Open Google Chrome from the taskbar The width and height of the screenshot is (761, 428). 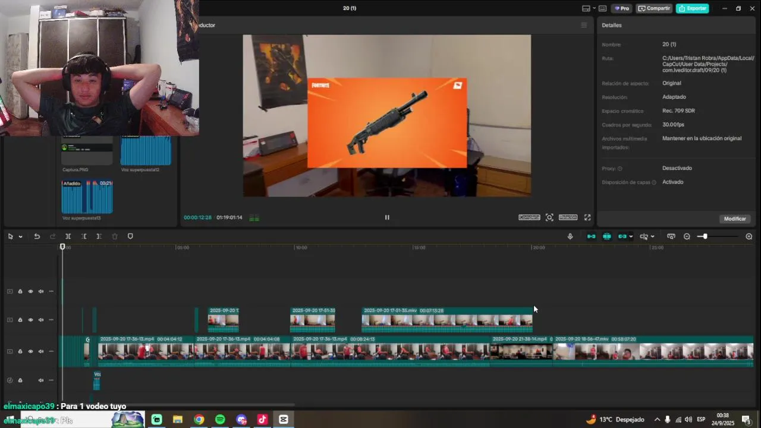click(x=199, y=420)
